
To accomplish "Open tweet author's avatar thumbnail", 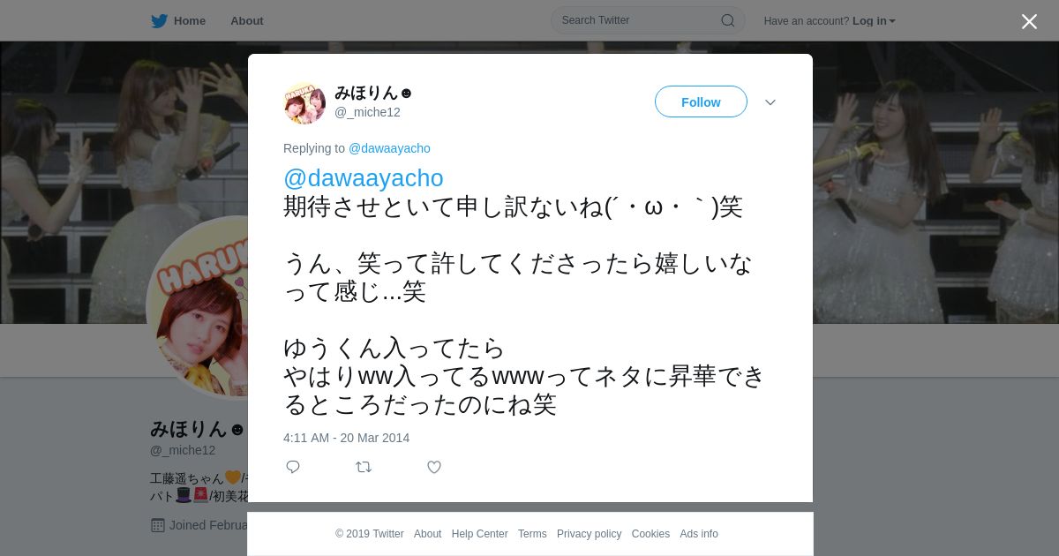I will pyautogui.click(x=304, y=103).
